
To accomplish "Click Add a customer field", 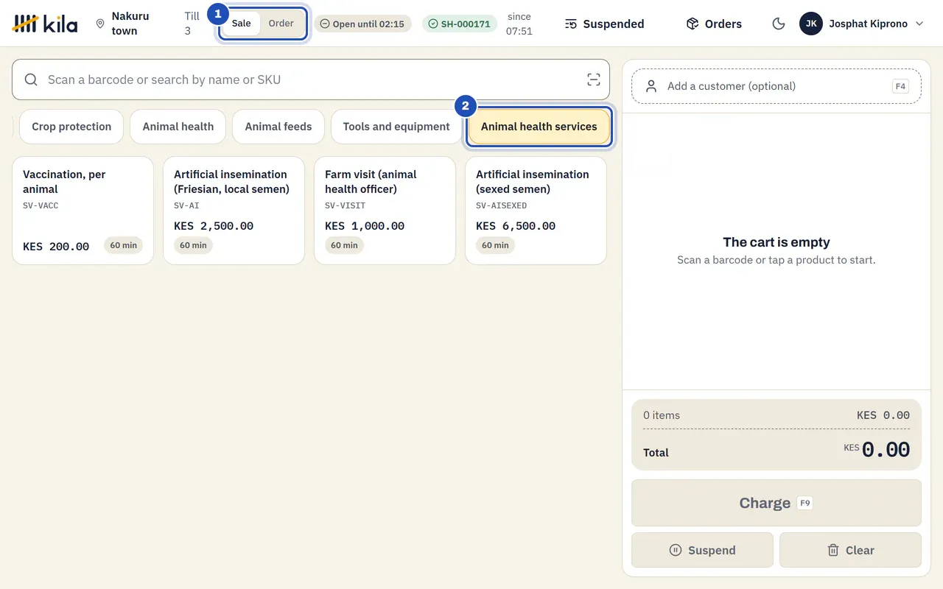I will point(777,86).
